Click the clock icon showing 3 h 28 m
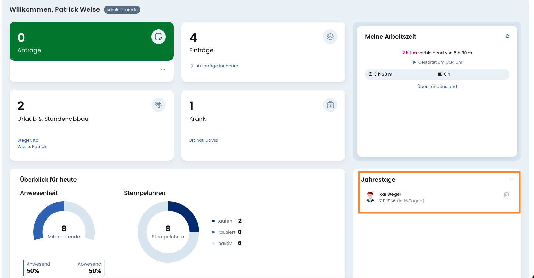 click(x=371, y=74)
